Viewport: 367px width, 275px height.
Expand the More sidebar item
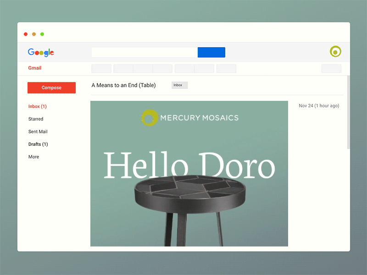coord(33,157)
